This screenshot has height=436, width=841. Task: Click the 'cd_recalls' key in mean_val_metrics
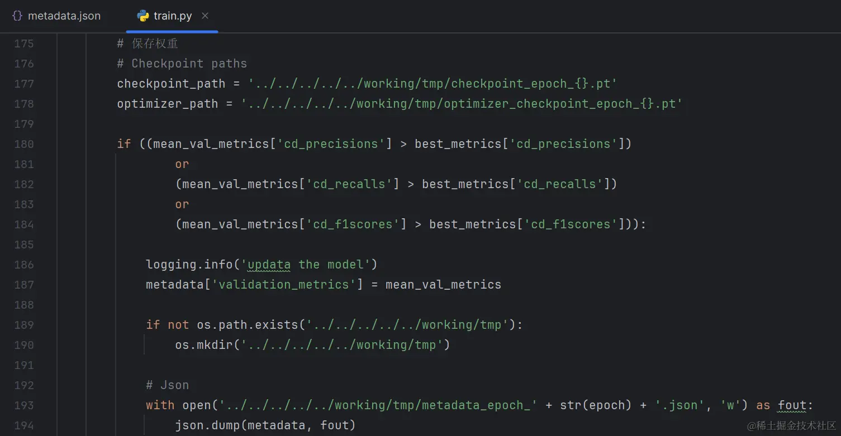pyautogui.click(x=349, y=184)
